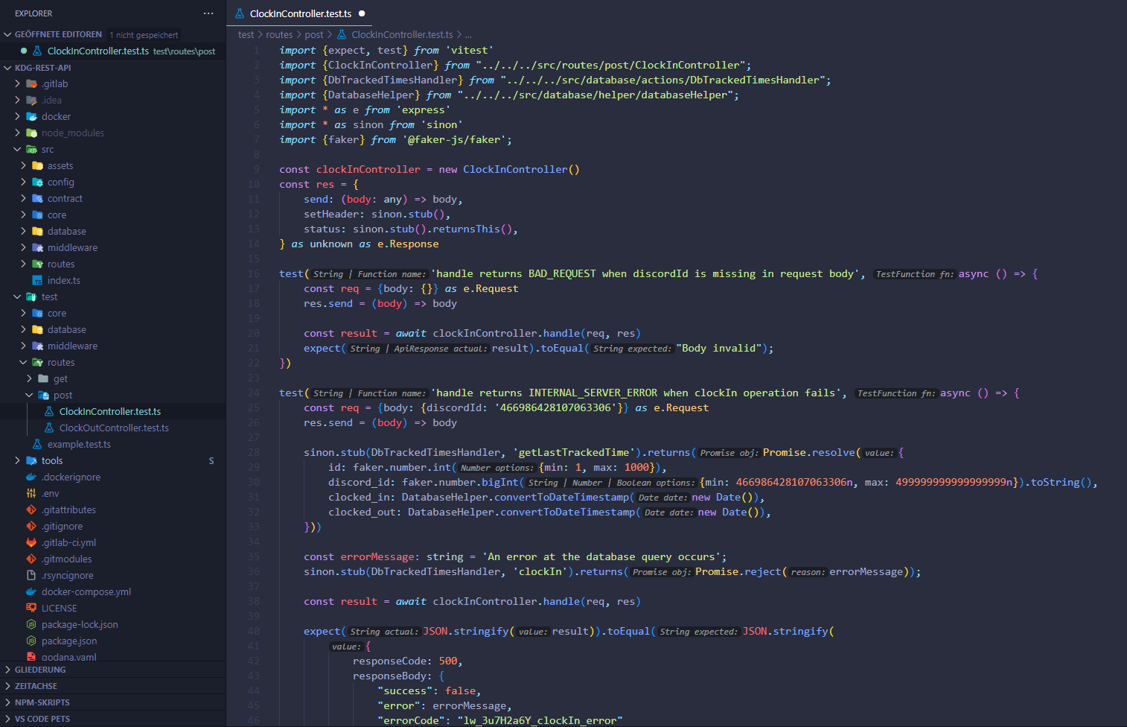Expand the NPM-SKRIPTS section

(42, 702)
